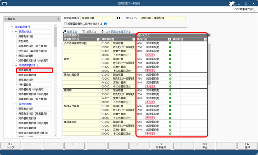
Task: Click the double-arrow icon between the two fields
Action: click(x=119, y=18)
